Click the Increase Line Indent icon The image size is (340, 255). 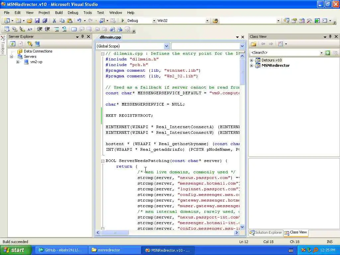47,29
